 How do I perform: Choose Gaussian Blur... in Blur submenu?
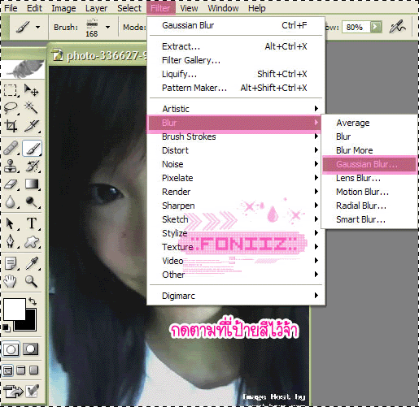(369, 164)
